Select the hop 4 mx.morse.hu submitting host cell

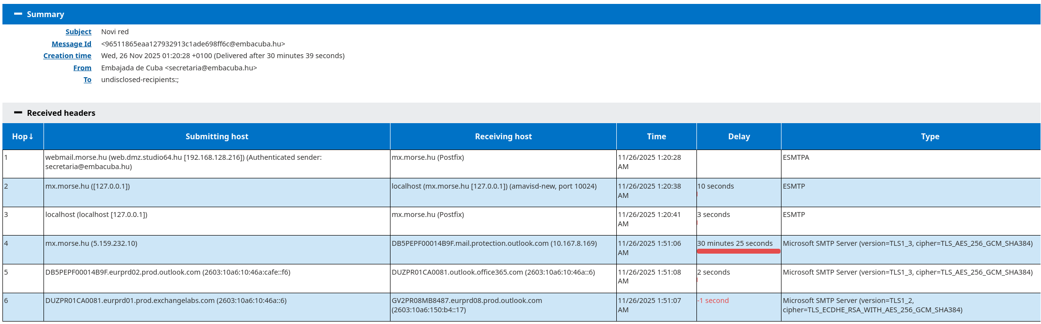pyautogui.click(x=217, y=250)
